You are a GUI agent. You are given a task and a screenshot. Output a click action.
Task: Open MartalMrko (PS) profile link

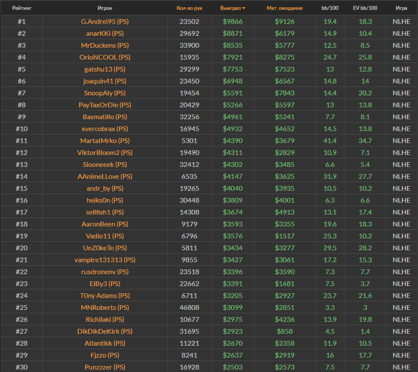coord(105,141)
